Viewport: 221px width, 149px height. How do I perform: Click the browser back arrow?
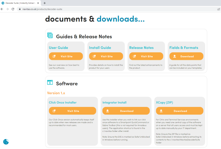(x=2, y=9)
